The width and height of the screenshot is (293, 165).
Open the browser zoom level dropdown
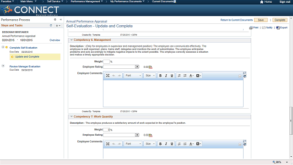(287, 162)
